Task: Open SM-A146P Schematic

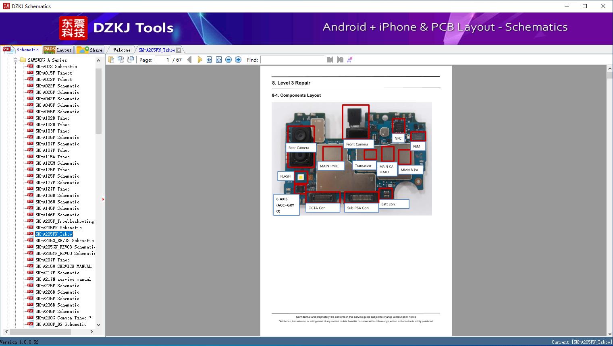Action: (x=57, y=215)
